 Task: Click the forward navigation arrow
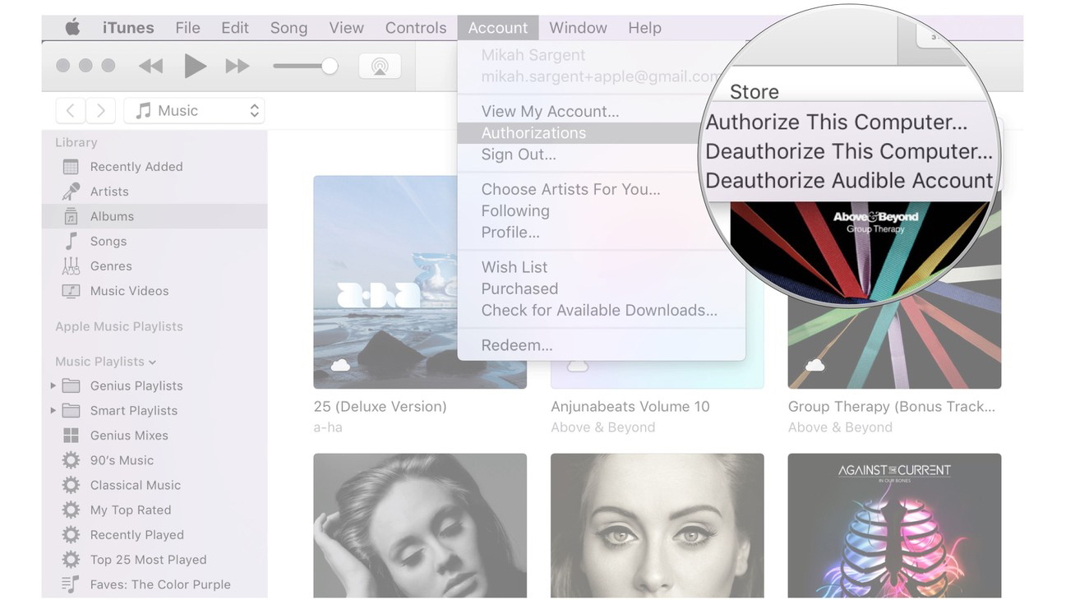pos(100,110)
